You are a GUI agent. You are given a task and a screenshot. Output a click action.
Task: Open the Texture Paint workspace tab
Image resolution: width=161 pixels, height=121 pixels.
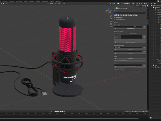(x=19, y=1)
